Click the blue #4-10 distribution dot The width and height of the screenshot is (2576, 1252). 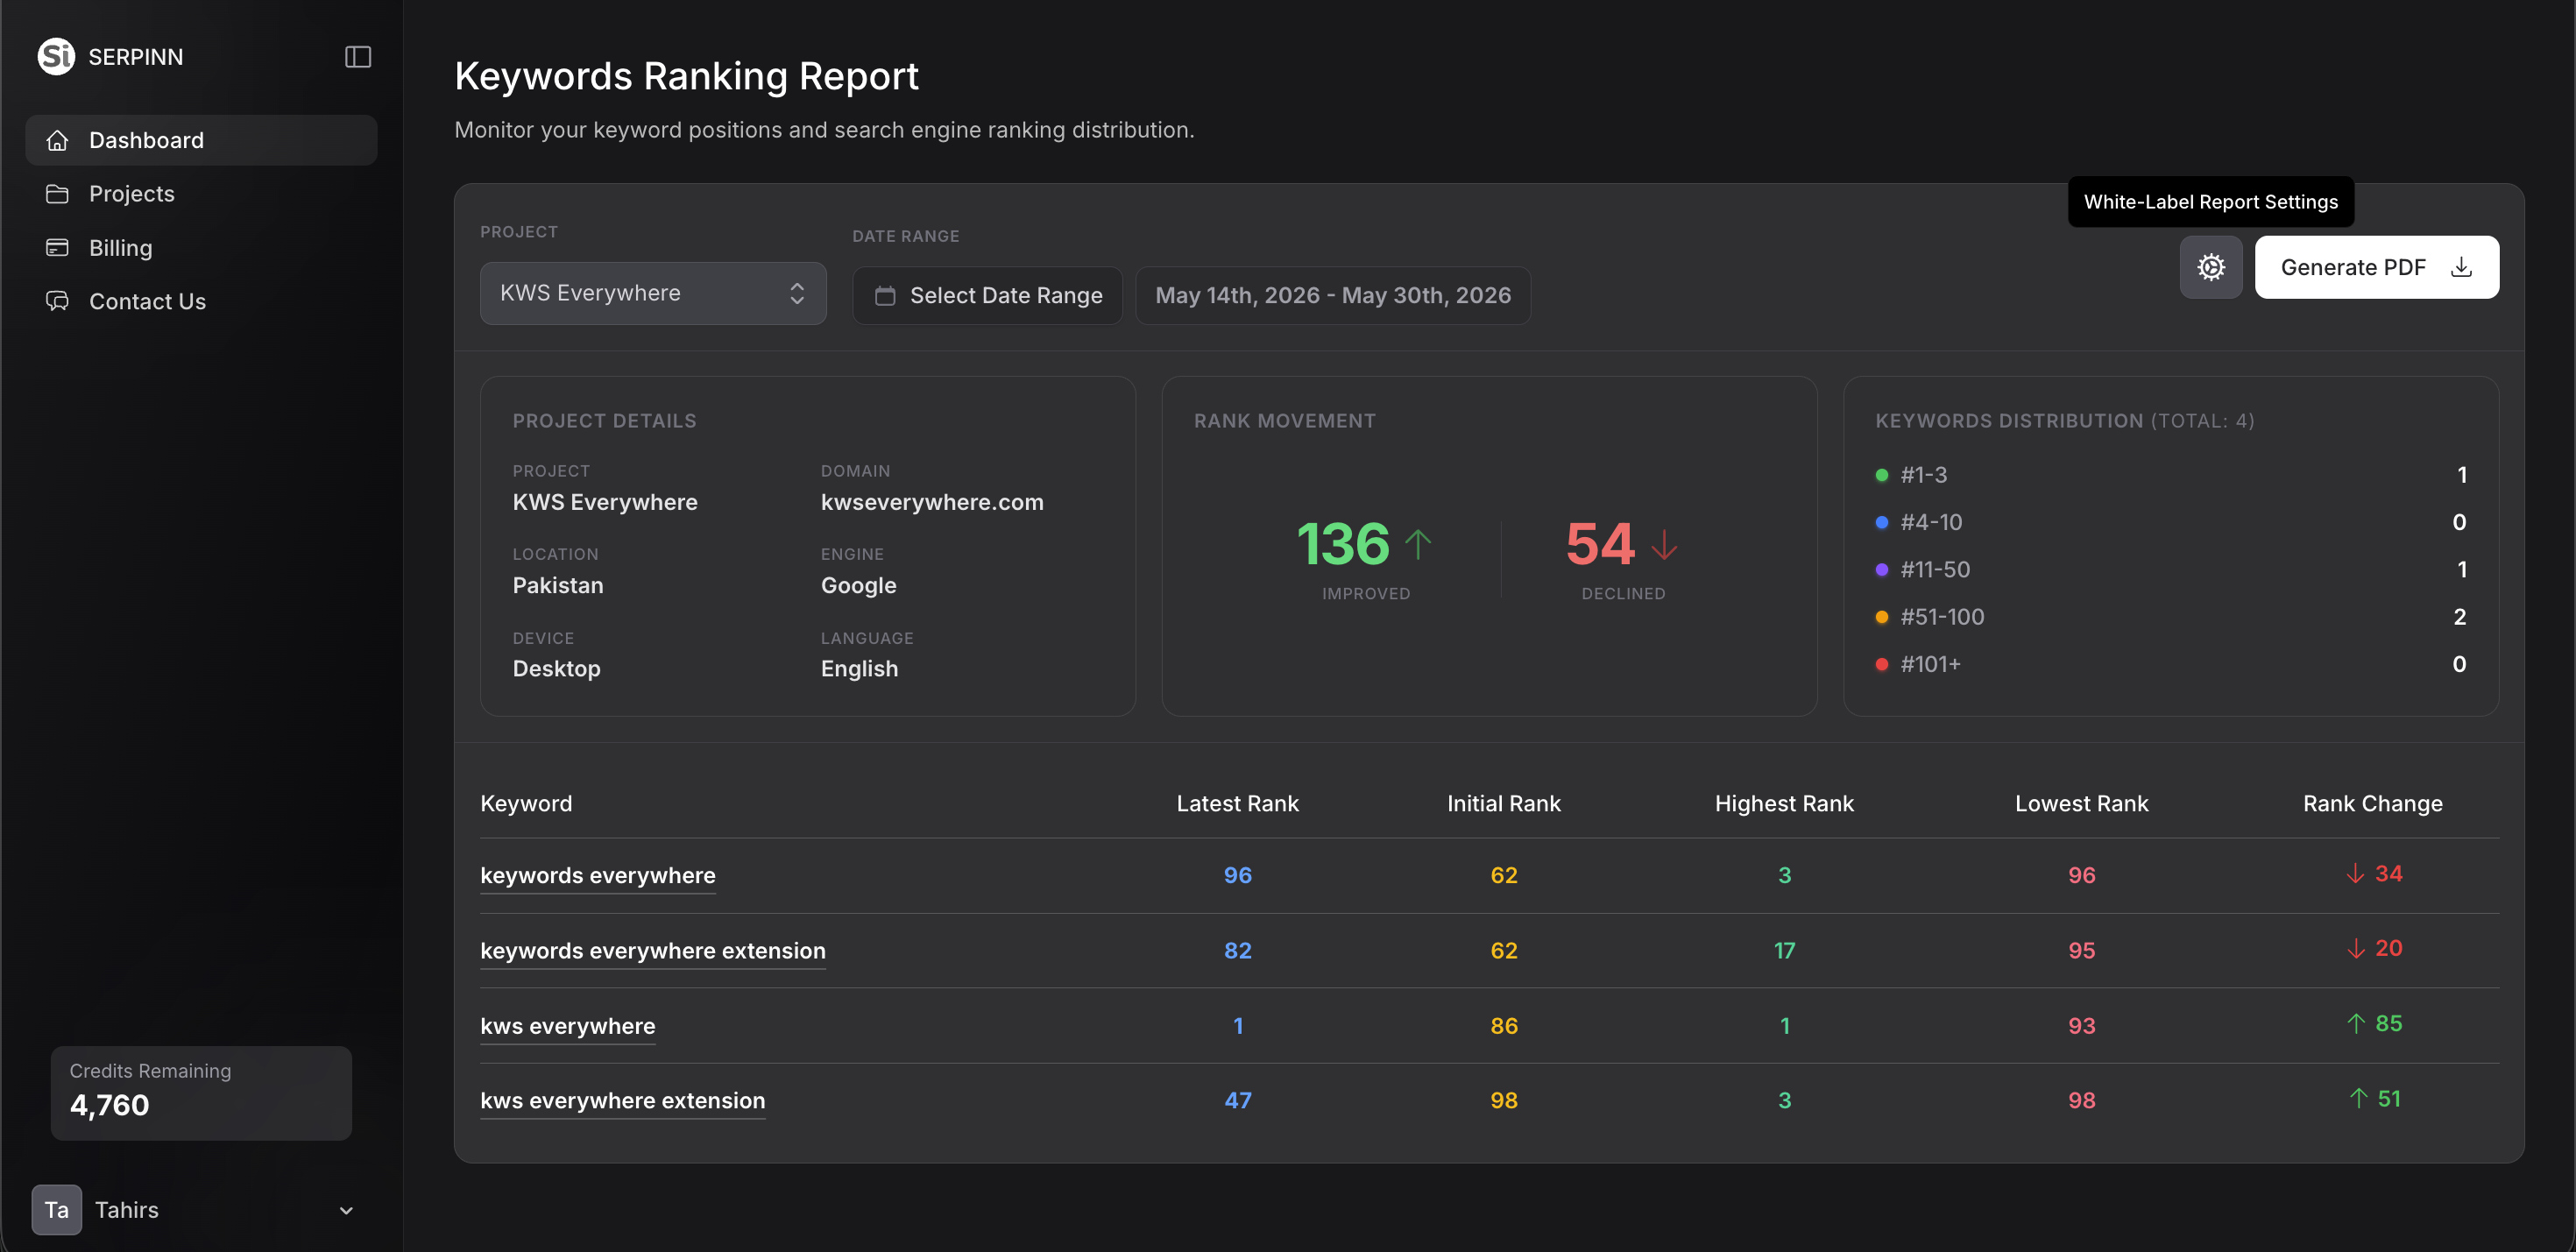1881,522
